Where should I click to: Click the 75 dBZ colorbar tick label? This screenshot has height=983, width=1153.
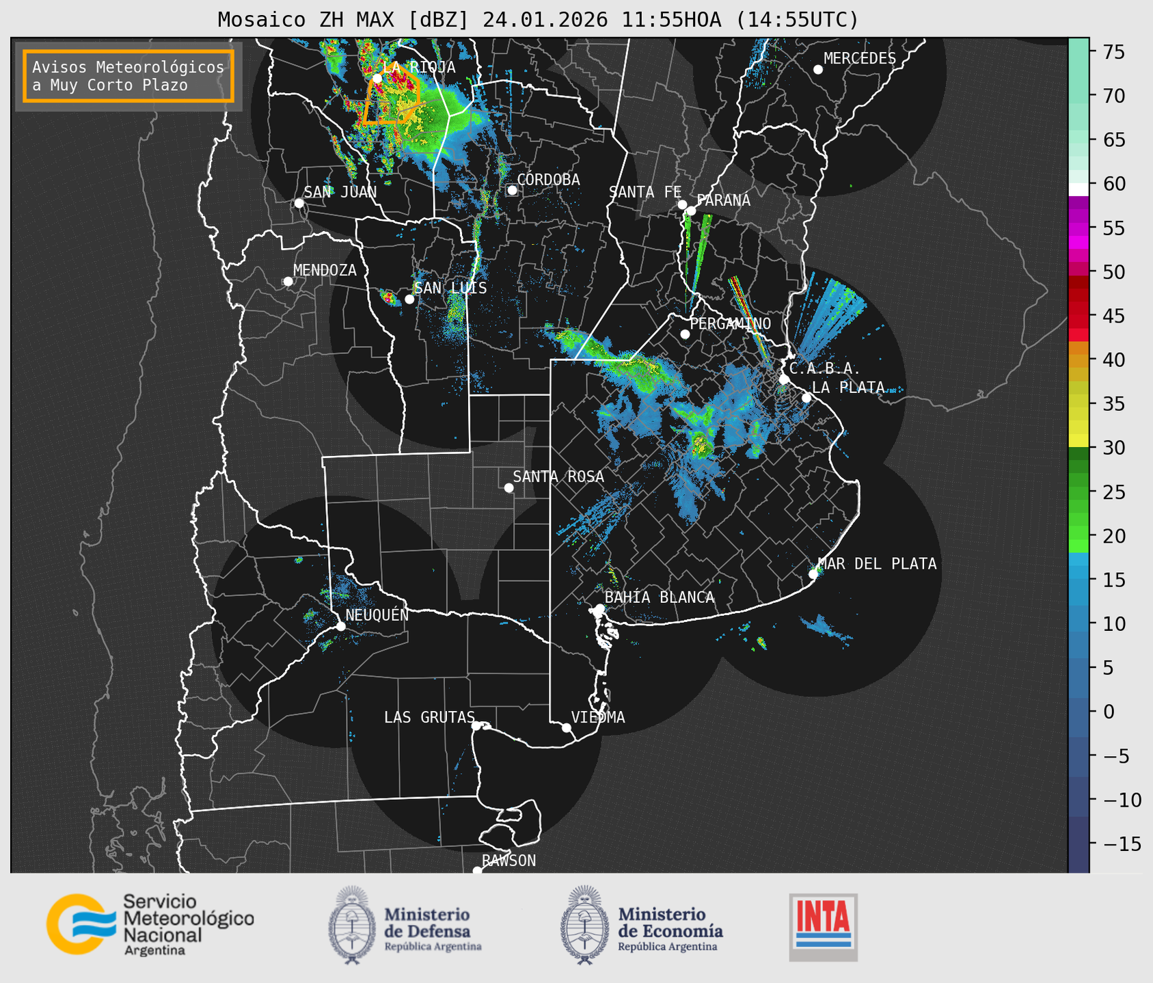point(1112,52)
